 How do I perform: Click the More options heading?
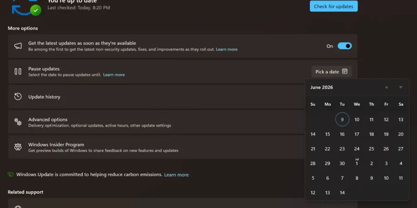(x=23, y=28)
